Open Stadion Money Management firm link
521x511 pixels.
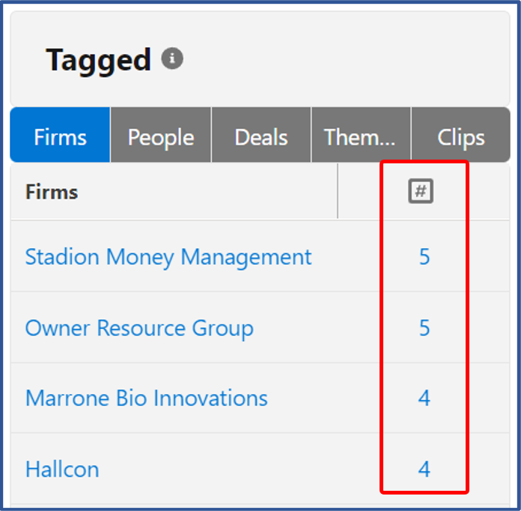tap(168, 257)
